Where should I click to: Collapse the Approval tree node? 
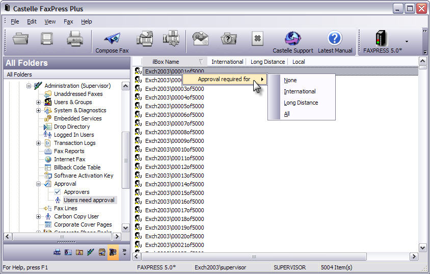click(x=38, y=184)
